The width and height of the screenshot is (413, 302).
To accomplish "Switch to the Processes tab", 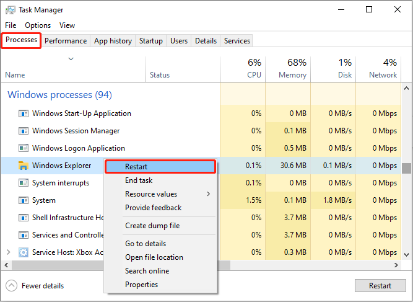I will coord(21,40).
